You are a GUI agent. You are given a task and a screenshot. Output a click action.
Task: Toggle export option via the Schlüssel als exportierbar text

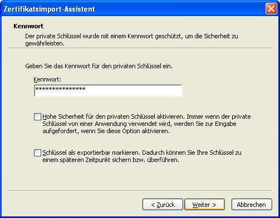[142, 153]
